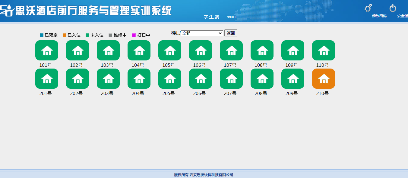
Task: Open room 110 green house icon
Action: (x=324, y=50)
